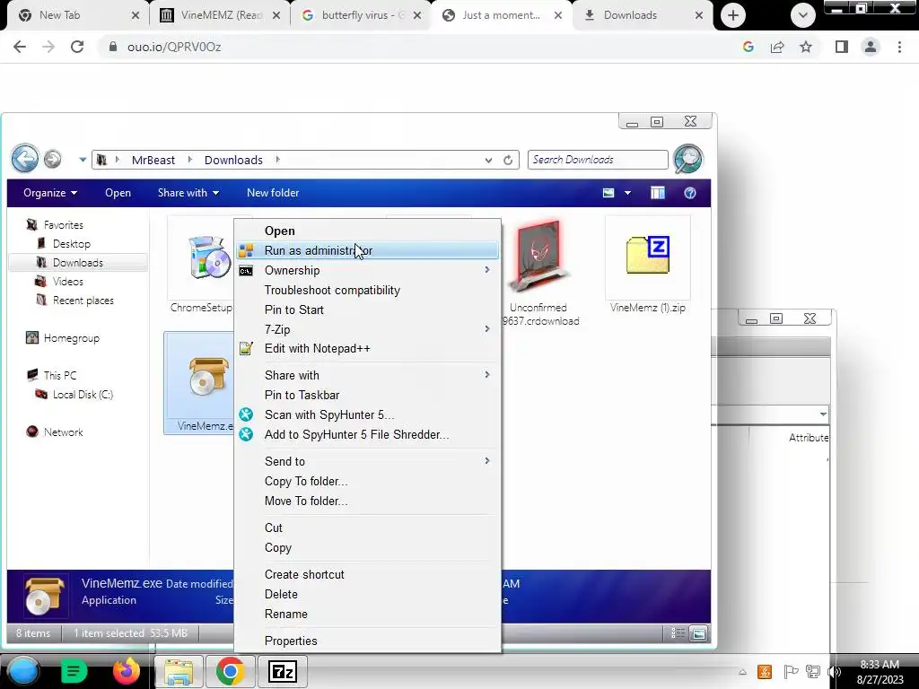Choose Rename from the context menu
Image resolution: width=919 pixels, height=689 pixels.
[x=367, y=614]
